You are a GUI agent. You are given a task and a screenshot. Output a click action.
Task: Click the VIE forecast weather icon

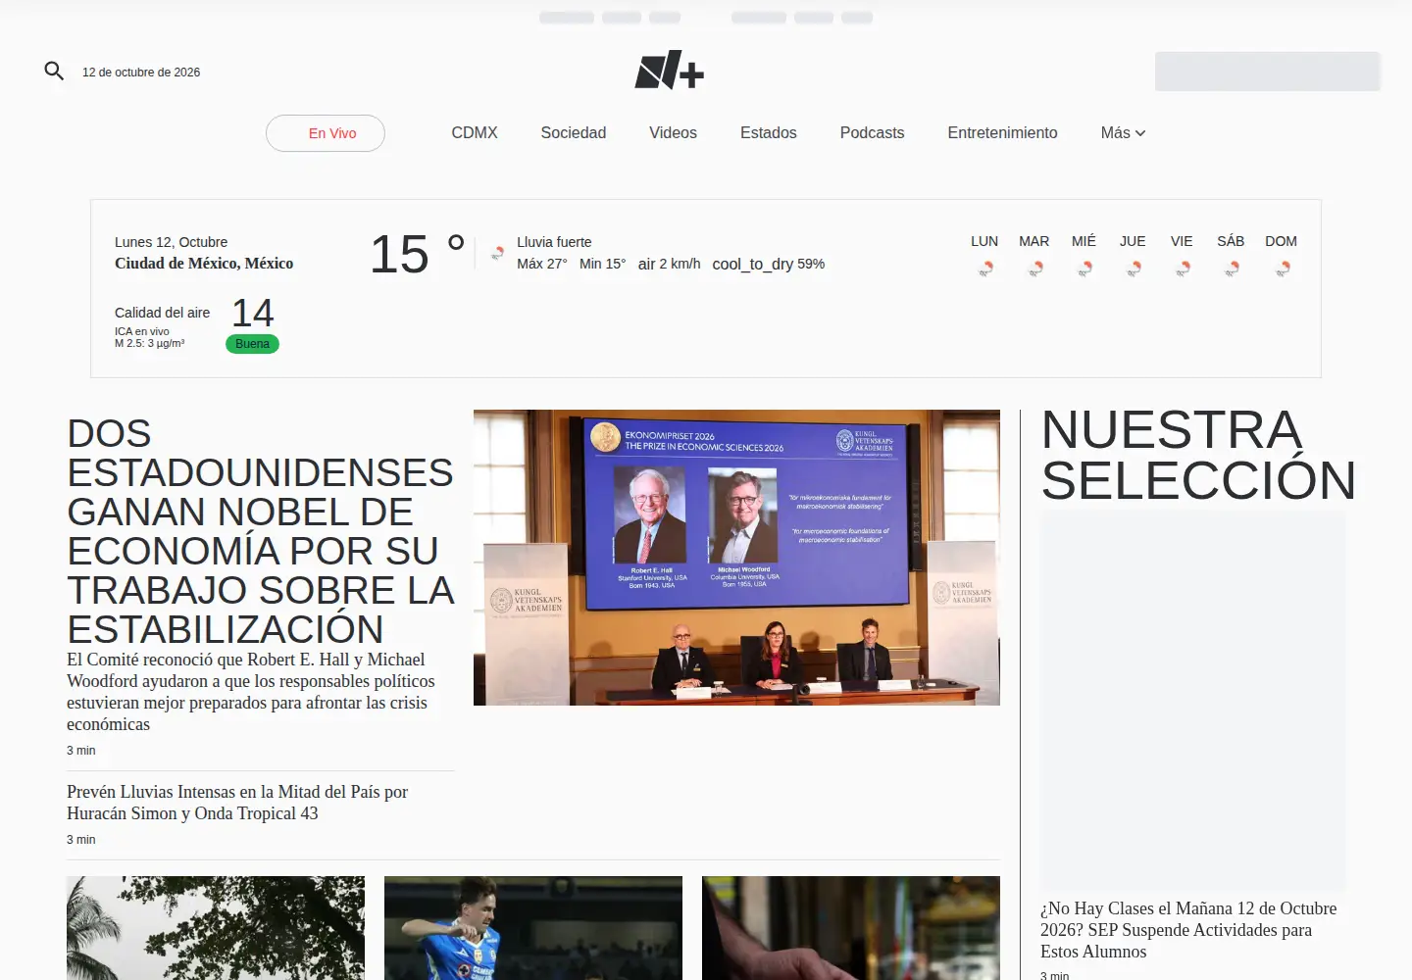point(1183,269)
